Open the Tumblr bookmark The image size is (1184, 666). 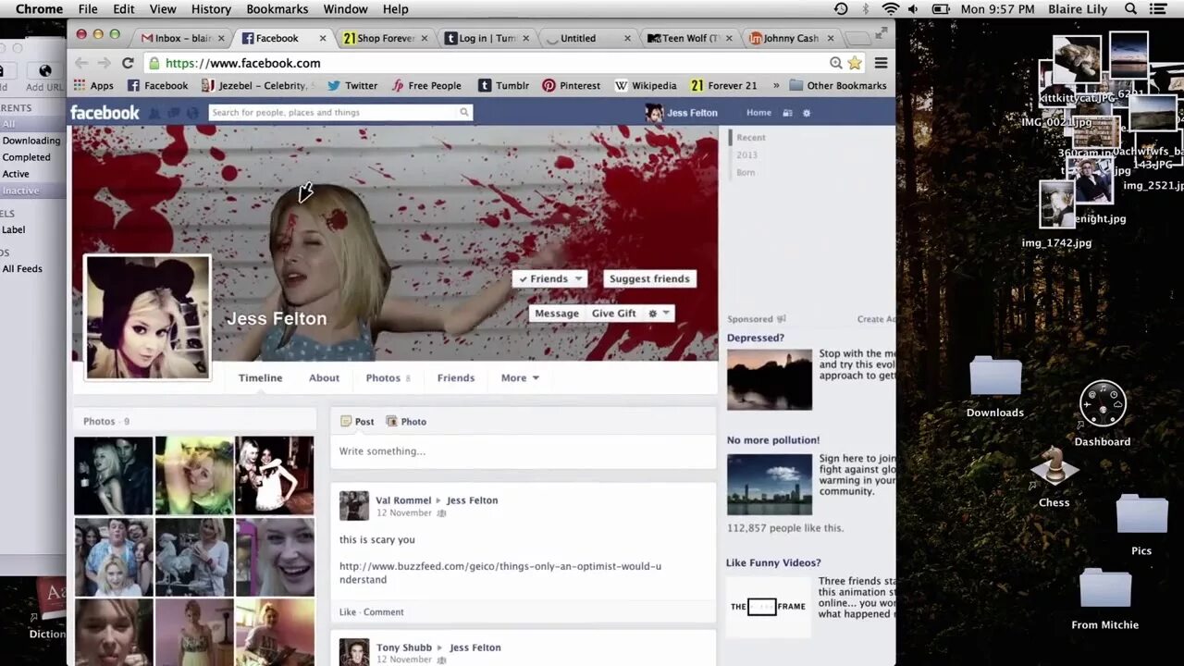click(x=503, y=85)
